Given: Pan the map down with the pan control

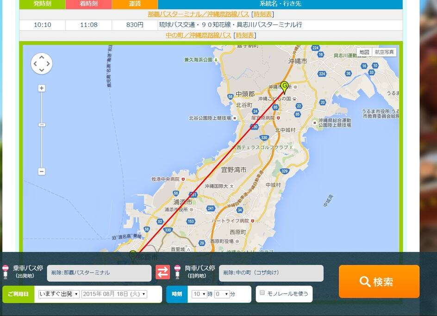Looking at the screenshot, I should [42, 70].
